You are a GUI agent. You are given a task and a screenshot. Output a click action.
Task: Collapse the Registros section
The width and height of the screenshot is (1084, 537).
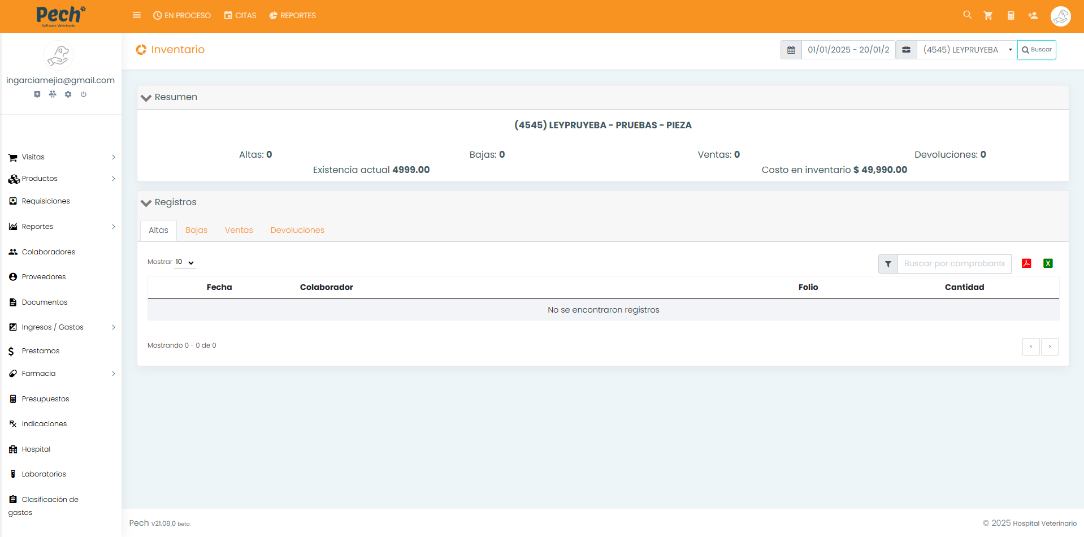[146, 203]
